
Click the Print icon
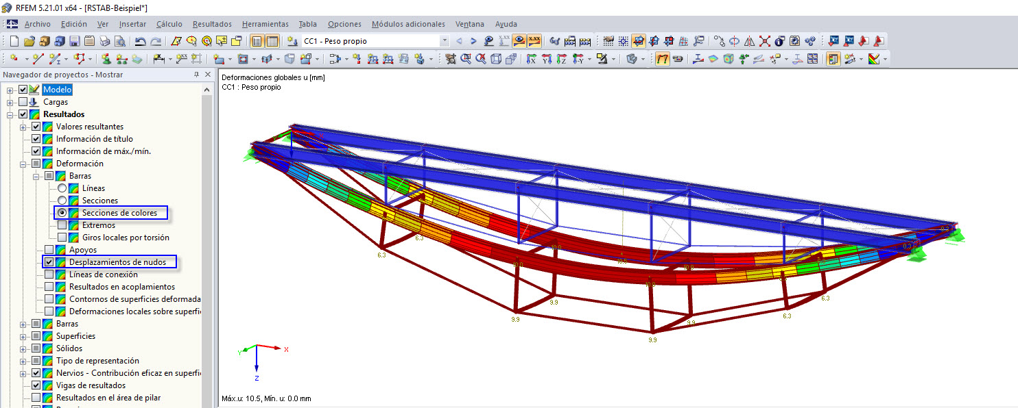pyautogui.click(x=105, y=41)
